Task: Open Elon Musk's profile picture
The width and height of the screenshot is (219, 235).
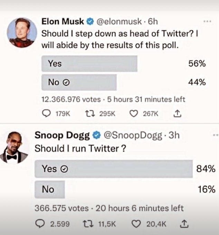Action: (x=21, y=32)
